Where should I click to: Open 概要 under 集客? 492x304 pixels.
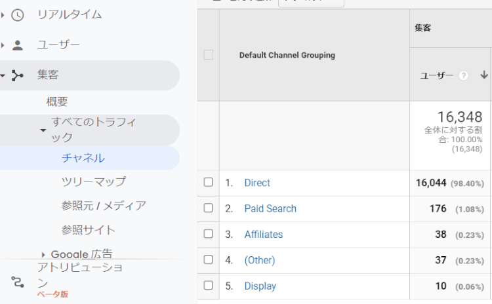click(x=57, y=102)
